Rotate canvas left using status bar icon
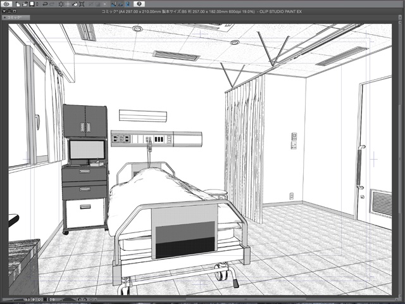 click(80, 300)
